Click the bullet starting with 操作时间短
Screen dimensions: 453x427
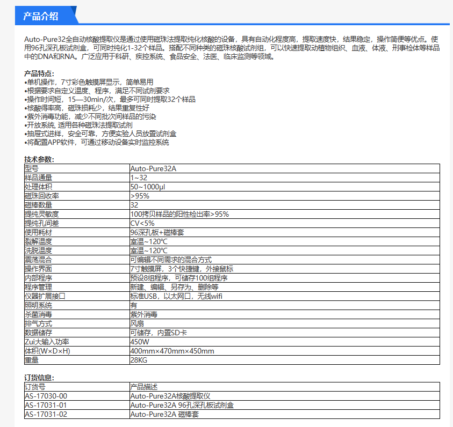[110, 99]
